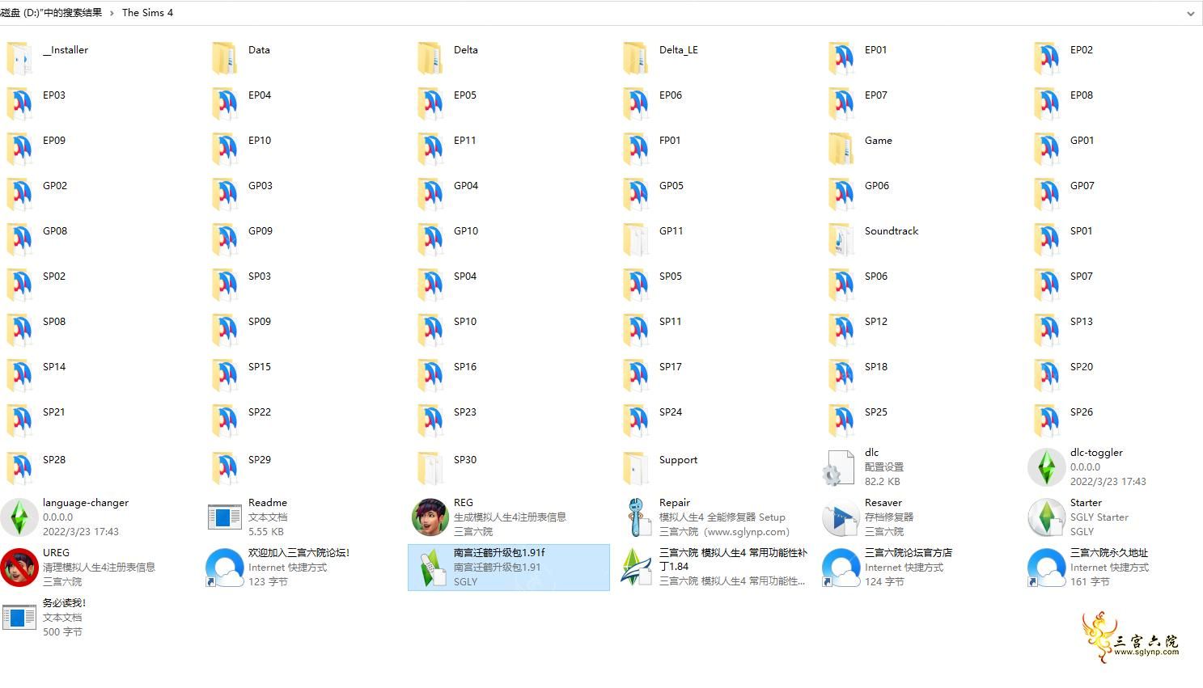Select the EP05 folder name
This screenshot has height=688, width=1203.
464,95
